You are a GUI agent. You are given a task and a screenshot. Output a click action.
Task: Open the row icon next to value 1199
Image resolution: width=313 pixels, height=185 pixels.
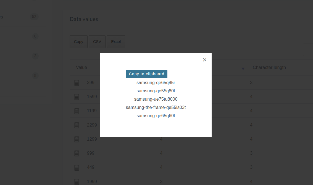(x=77, y=111)
